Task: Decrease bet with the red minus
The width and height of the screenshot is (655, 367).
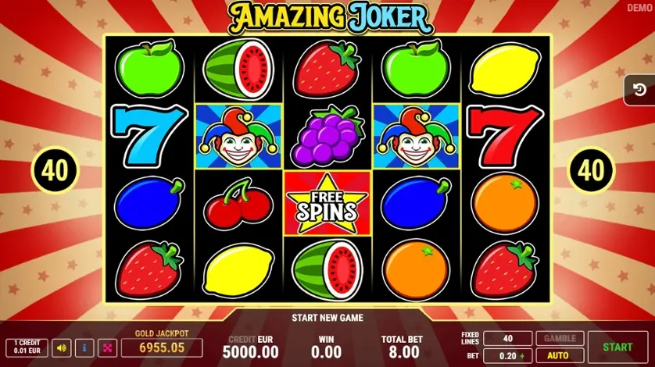Action: 494,356
